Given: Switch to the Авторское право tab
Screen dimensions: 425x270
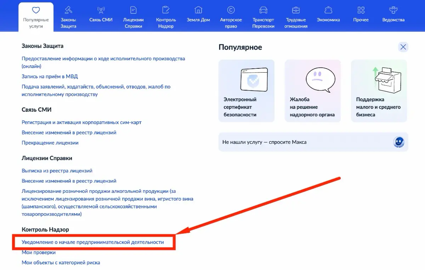Looking at the screenshot, I should click(231, 17).
